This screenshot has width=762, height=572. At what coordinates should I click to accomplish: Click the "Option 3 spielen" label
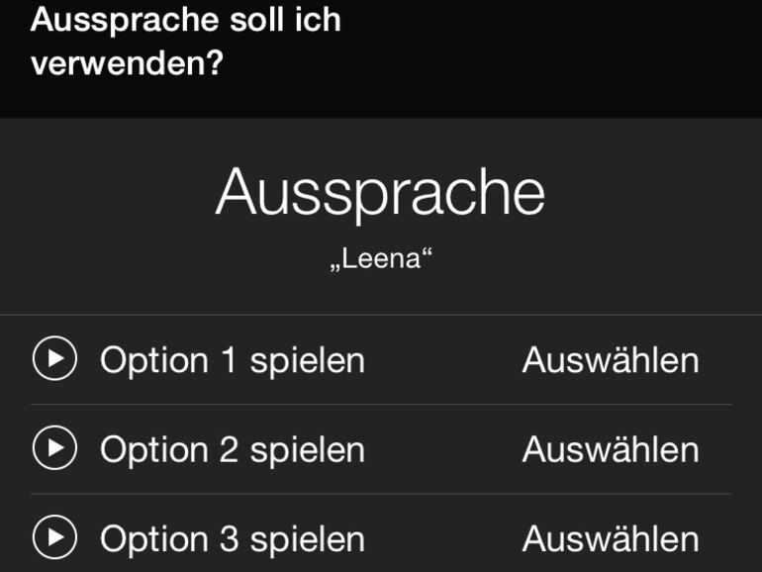pos(232,539)
